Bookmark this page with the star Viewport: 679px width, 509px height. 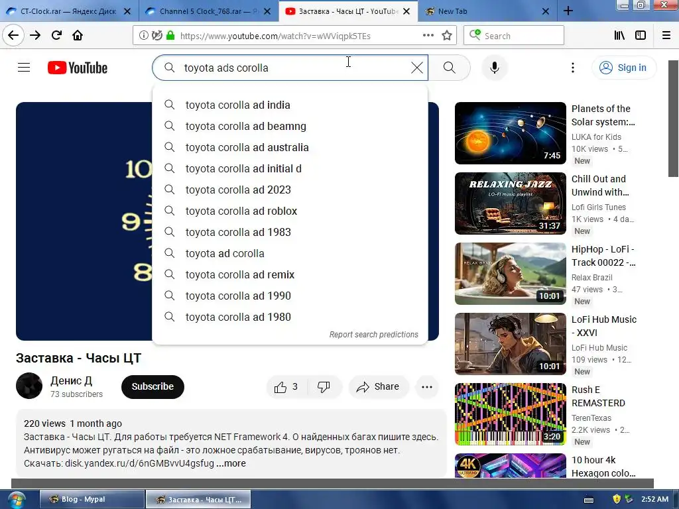[x=447, y=36]
